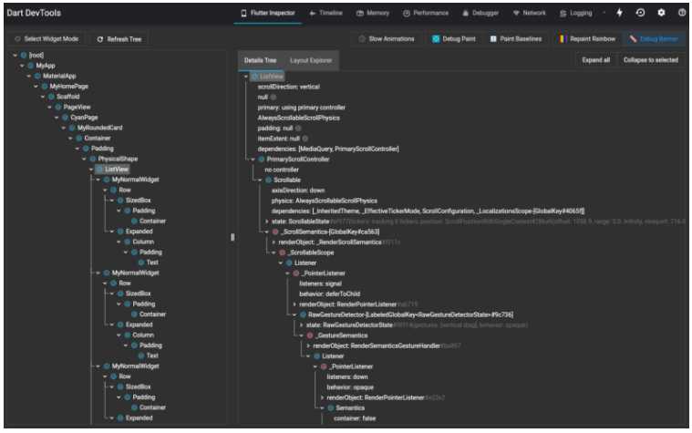Click the hot restart circular arrow icon

640,13
